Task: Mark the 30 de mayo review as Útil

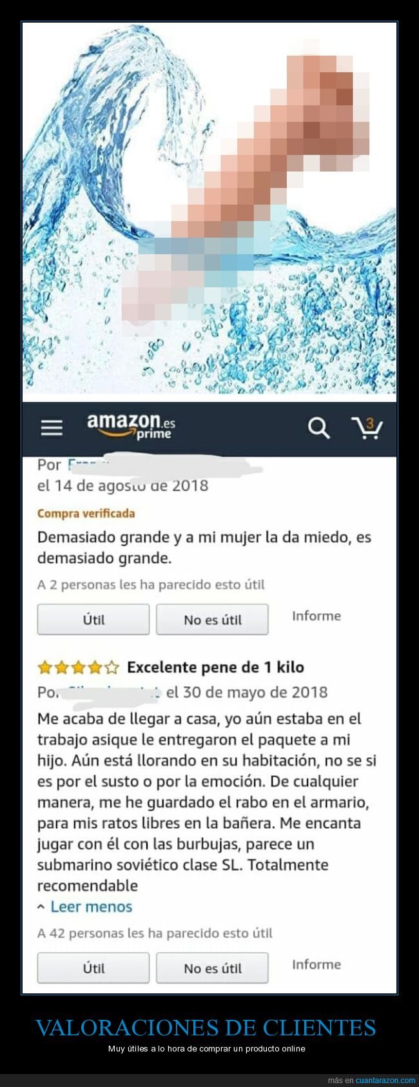Action: click(93, 968)
